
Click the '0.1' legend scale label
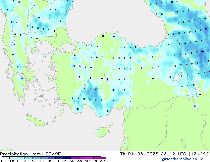4,161
